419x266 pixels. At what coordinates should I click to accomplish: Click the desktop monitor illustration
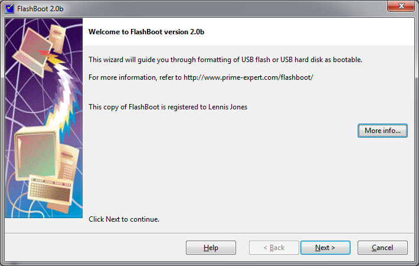pyautogui.click(x=36, y=154)
